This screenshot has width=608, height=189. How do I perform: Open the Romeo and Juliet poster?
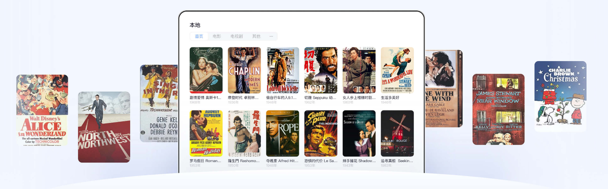point(206,70)
